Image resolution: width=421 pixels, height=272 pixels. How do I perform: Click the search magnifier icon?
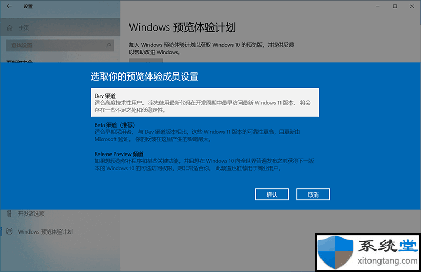[x=108, y=45]
